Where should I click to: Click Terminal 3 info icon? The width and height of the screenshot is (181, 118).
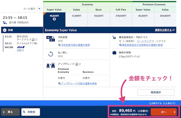click(x=33, y=39)
